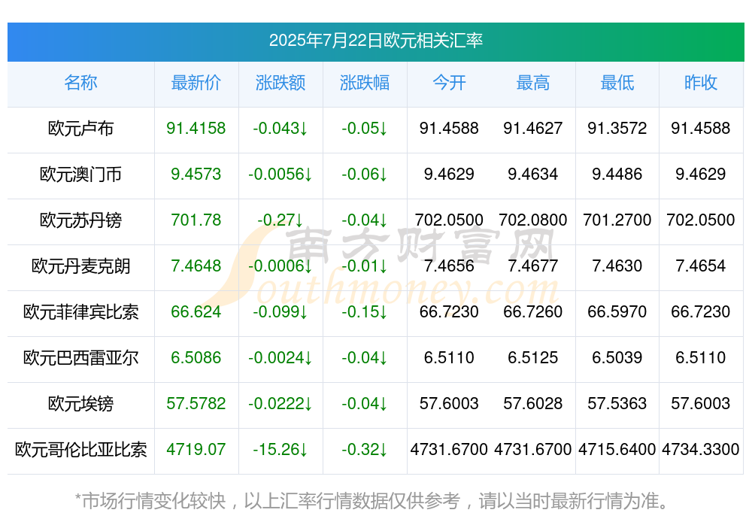
Task: Click the 欧元菲律宾比索 low value 66.5970
Action: point(617,312)
